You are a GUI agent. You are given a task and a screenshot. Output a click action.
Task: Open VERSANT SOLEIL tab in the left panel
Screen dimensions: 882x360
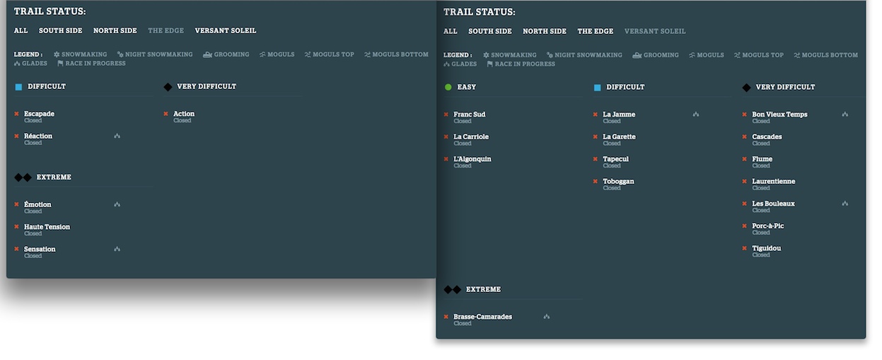(226, 31)
